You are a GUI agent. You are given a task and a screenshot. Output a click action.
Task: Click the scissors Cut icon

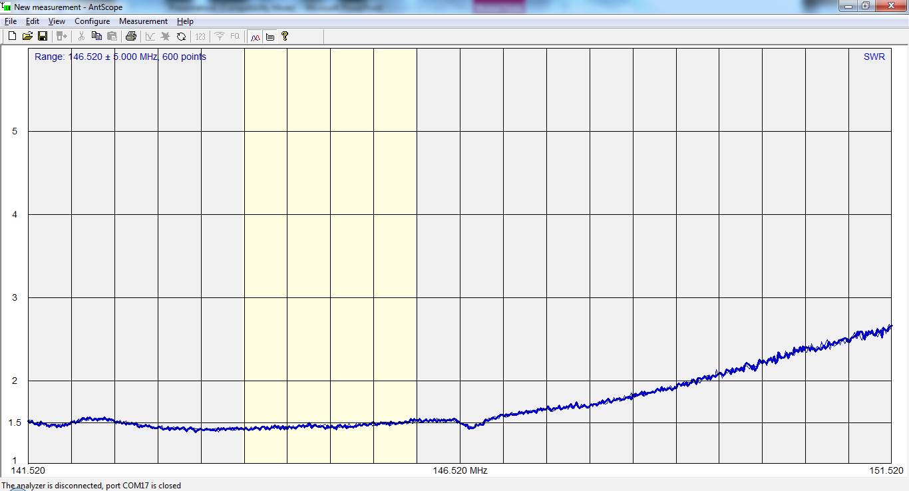click(81, 37)
